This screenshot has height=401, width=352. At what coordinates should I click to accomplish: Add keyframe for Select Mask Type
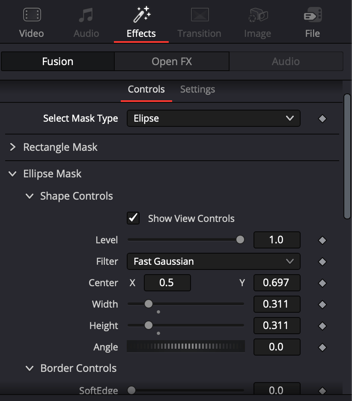322,119
